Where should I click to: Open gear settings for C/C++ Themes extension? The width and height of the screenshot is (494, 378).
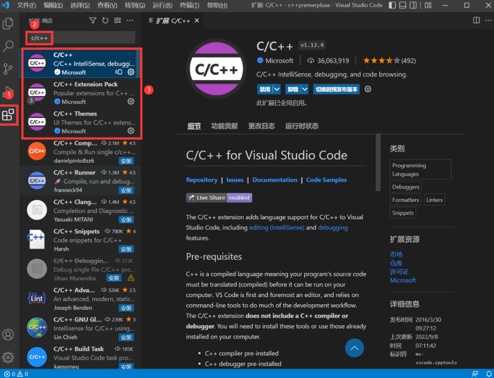(131, 131)
